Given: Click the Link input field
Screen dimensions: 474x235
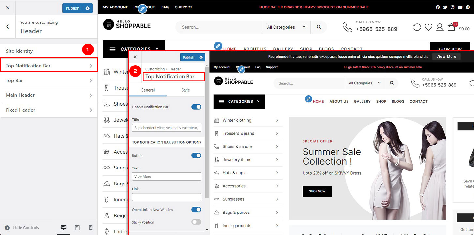Looking at the screenshot, I should click(x=166, y=197).
